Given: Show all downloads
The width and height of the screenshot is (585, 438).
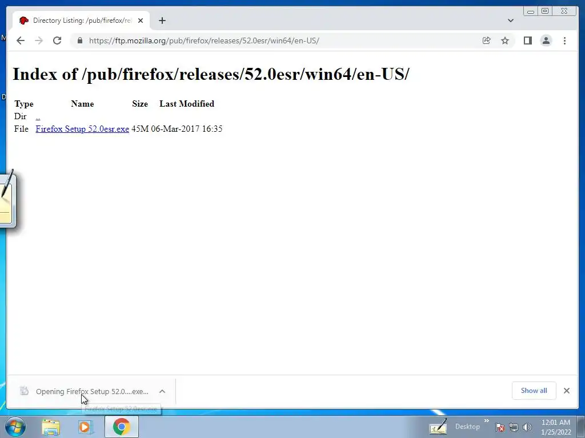Looking at the screenshot, I should [x=534, y=391].
